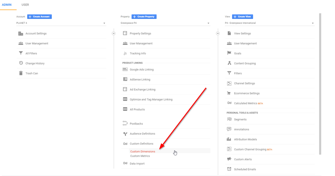Image resolution: width=335 pixels, height=176 pixels.
Task: Click the Change History clock icon
Action: tap(21, 63)
